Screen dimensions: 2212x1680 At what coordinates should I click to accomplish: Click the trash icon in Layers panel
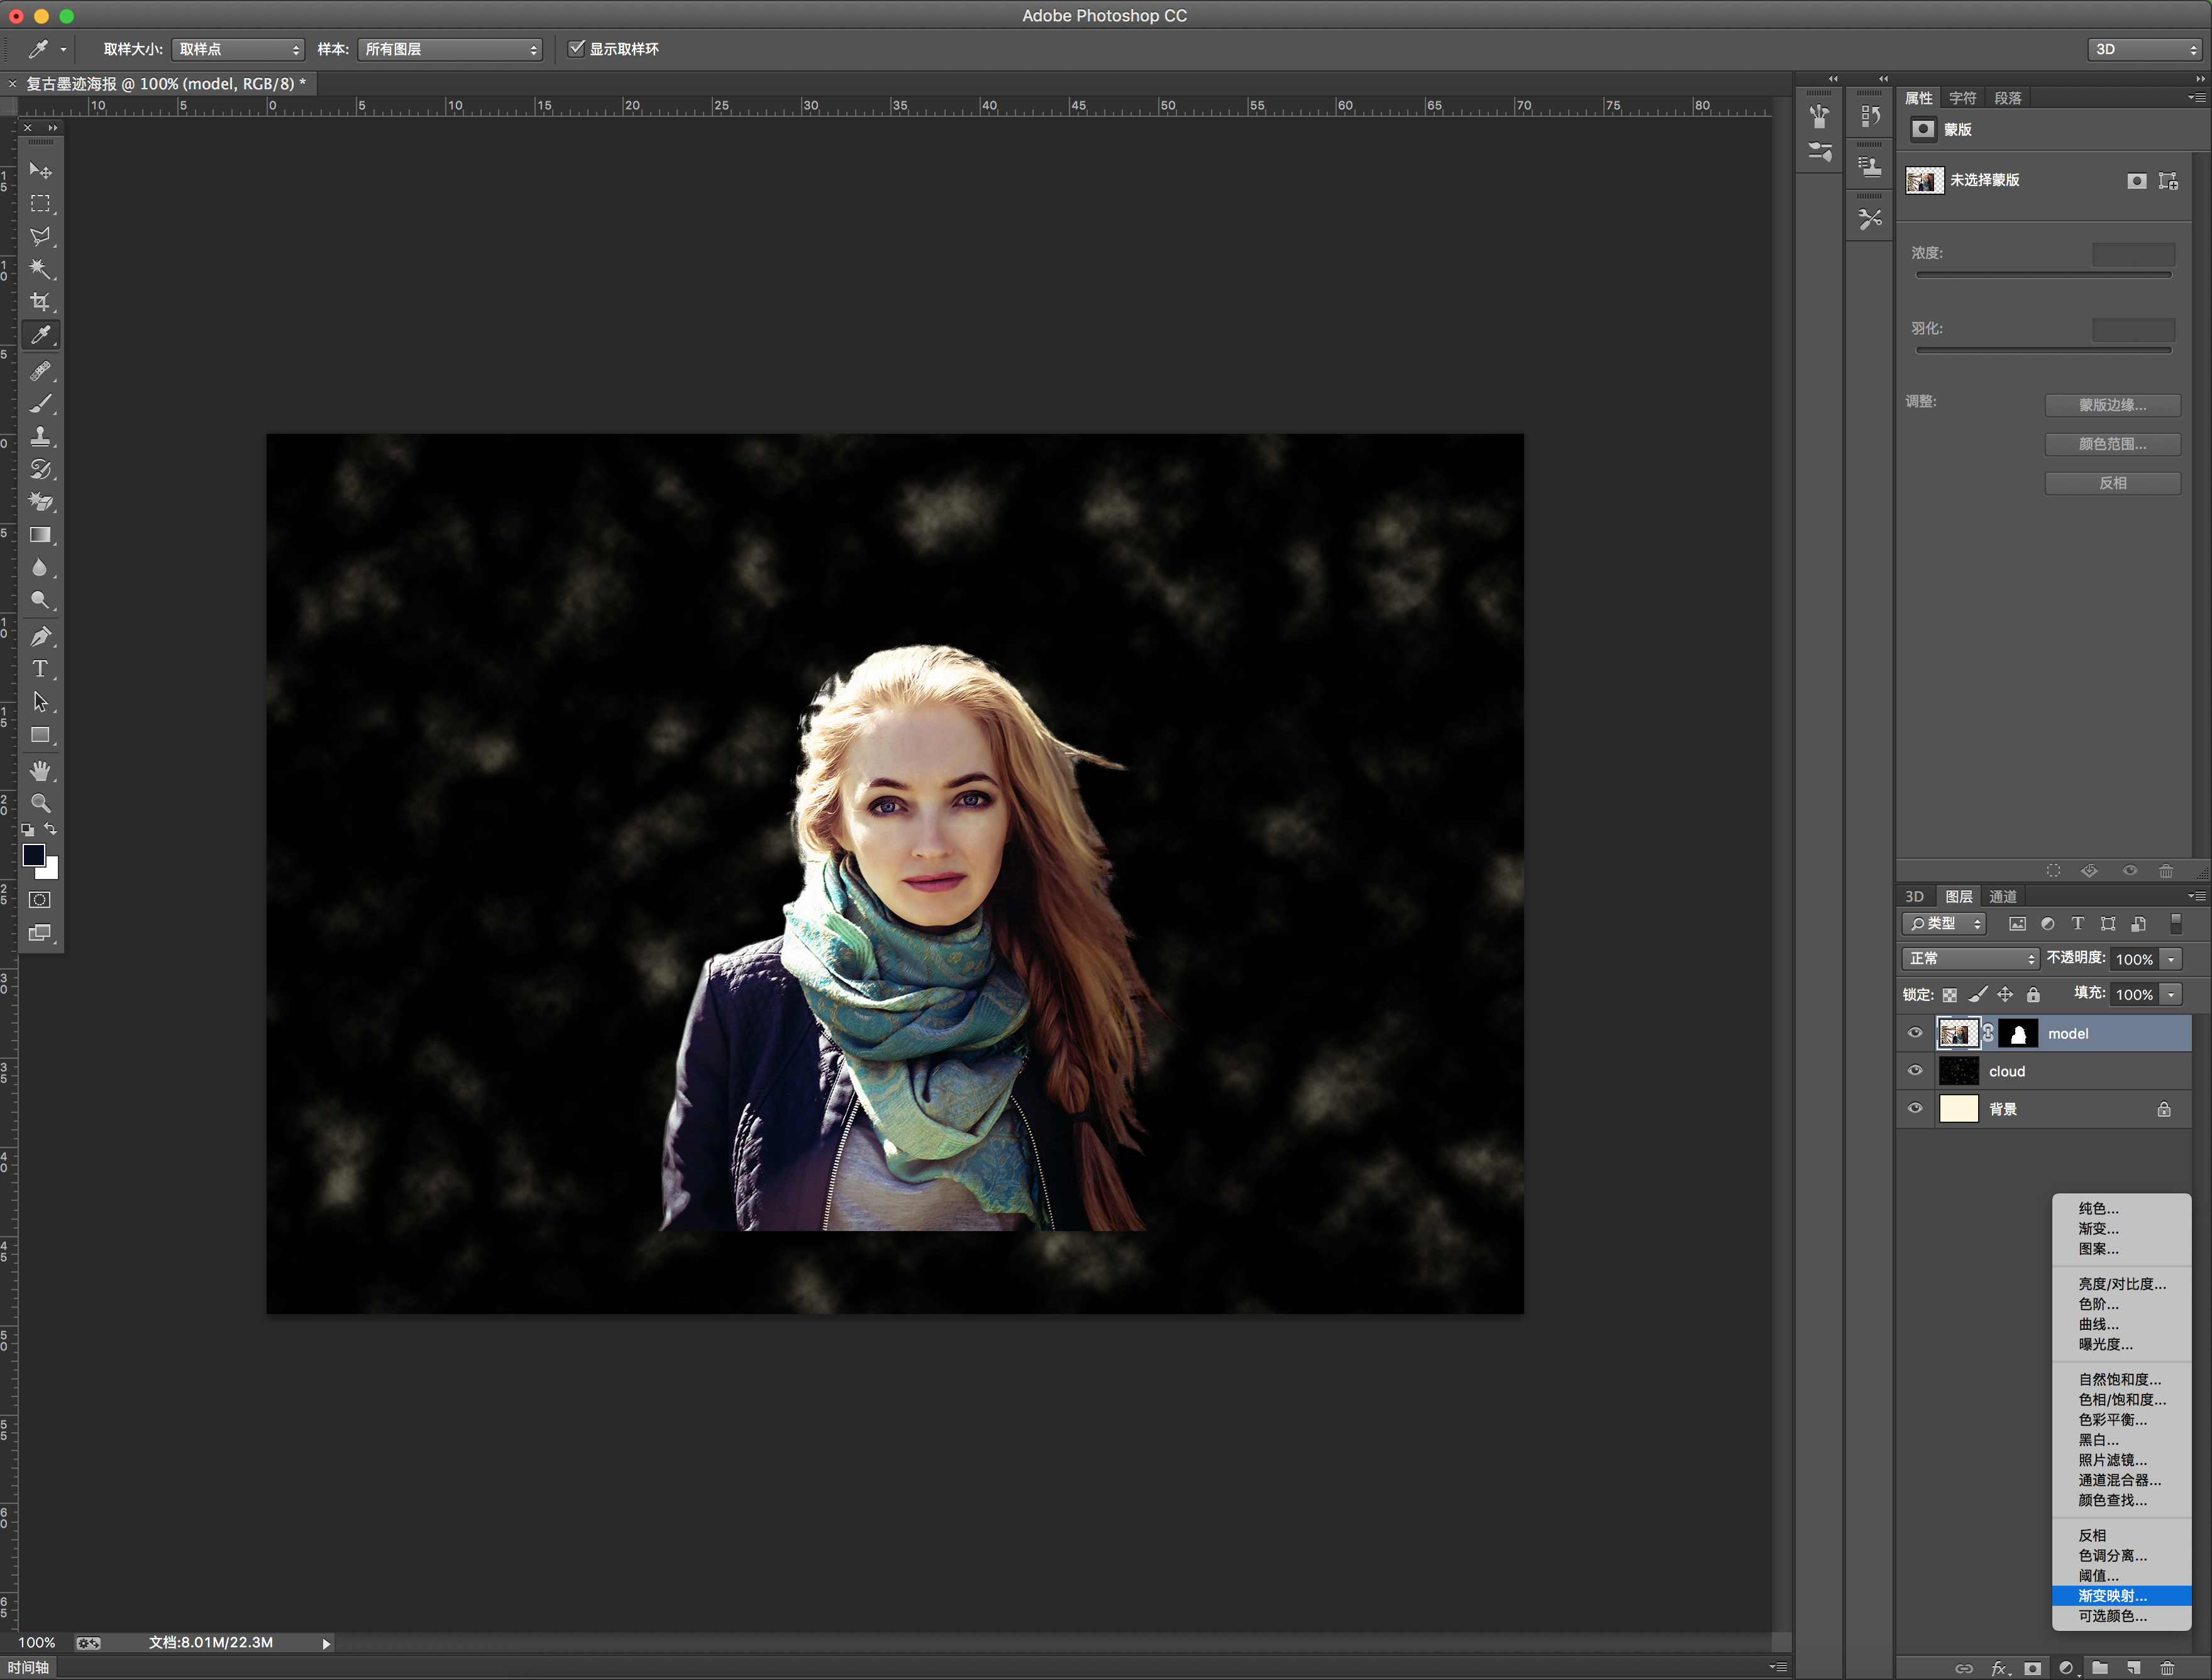[2167, 1668]
